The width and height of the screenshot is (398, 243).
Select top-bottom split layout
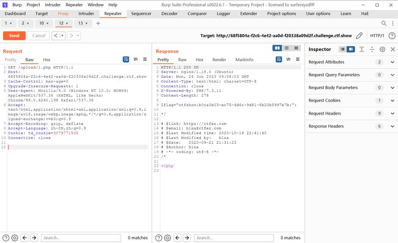[287, 48]
